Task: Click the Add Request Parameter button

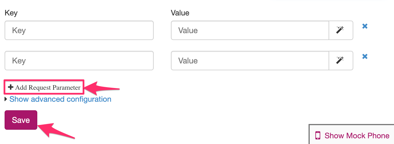Action: pyautogui.click(x=44, y=87)
